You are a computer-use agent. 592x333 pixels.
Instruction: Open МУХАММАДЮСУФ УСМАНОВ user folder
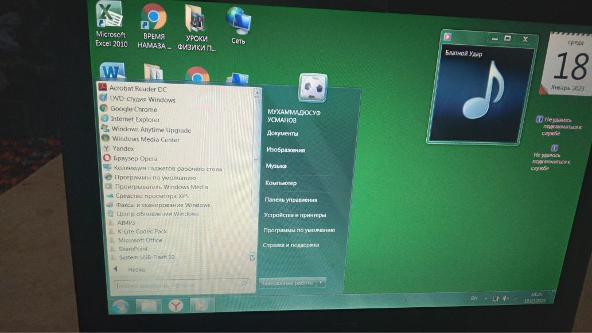point(294,116)
